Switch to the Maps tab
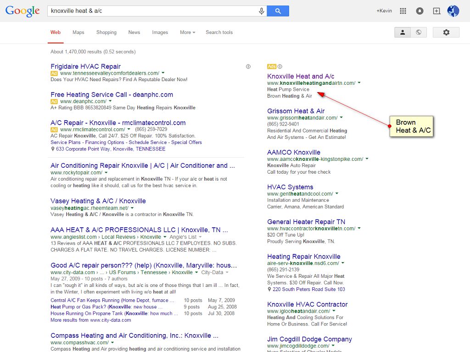 click(x=78, y=33)
